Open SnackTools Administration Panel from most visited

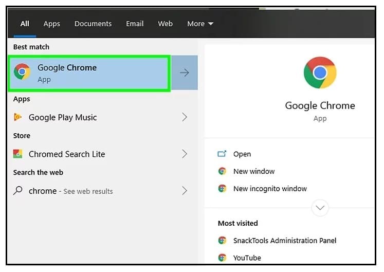(x=285, y=241)
